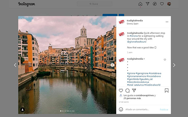Viewport: 188px width, 117px height.
Task: Click the '17 DE MAYO' date
Action: coord(124,102)
